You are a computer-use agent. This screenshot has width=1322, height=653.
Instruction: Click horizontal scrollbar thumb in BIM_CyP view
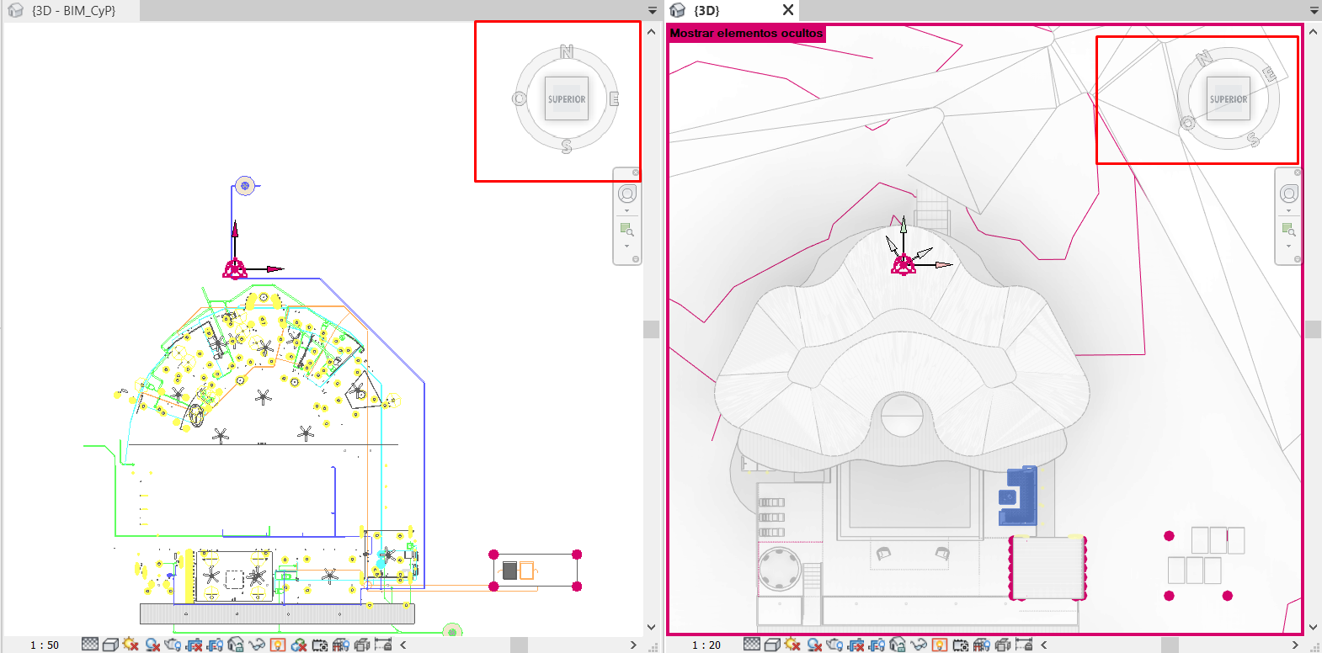[x=519, y=645]
